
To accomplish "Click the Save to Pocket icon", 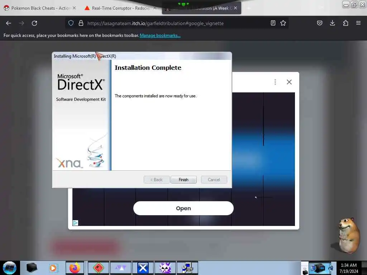I will pyautogui.click(x=320, y=23).
